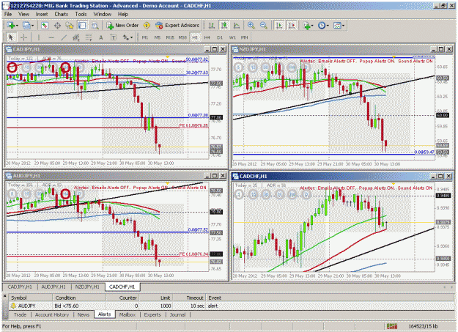Click the New Chart icon
Viewport: 458px width, 332px height.
(x=10, y=26)
